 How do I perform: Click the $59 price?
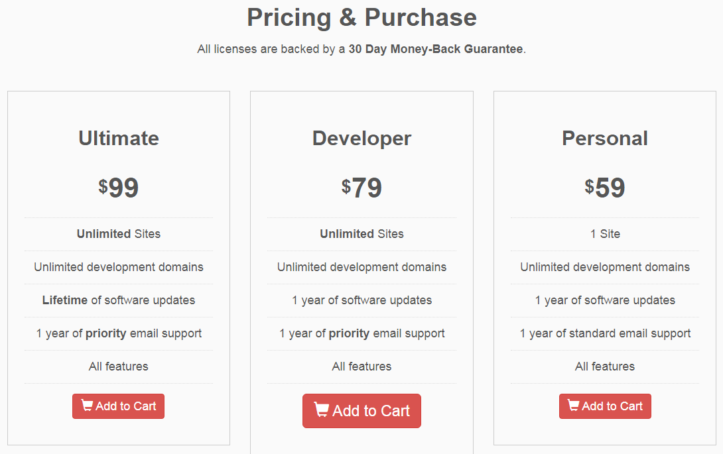pyautogui.click(x=605, y=188)
